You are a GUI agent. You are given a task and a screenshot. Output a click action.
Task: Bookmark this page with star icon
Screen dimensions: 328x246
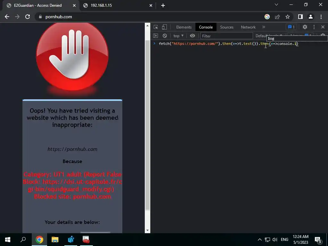point(288,17)
